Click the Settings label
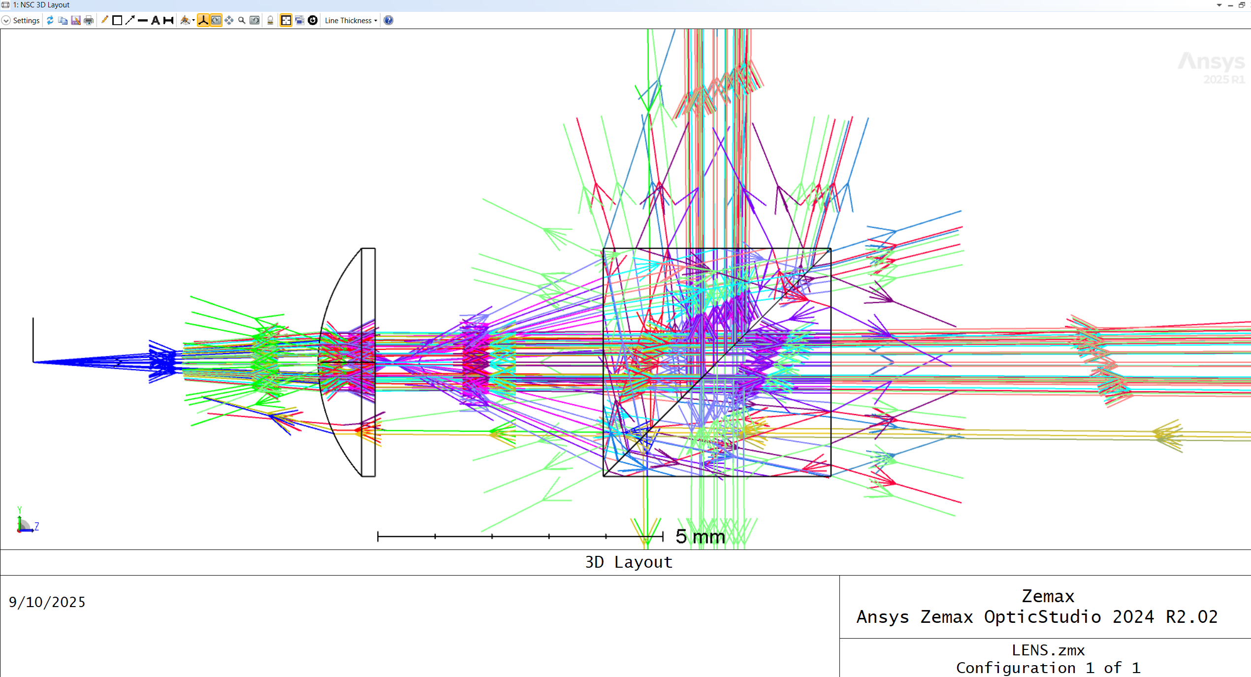Viewport: 1251px width, 677px height. [26, 21]
